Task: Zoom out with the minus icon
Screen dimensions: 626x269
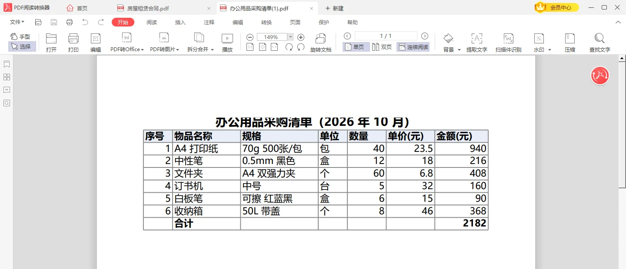Action: click(x=250, y=37)
